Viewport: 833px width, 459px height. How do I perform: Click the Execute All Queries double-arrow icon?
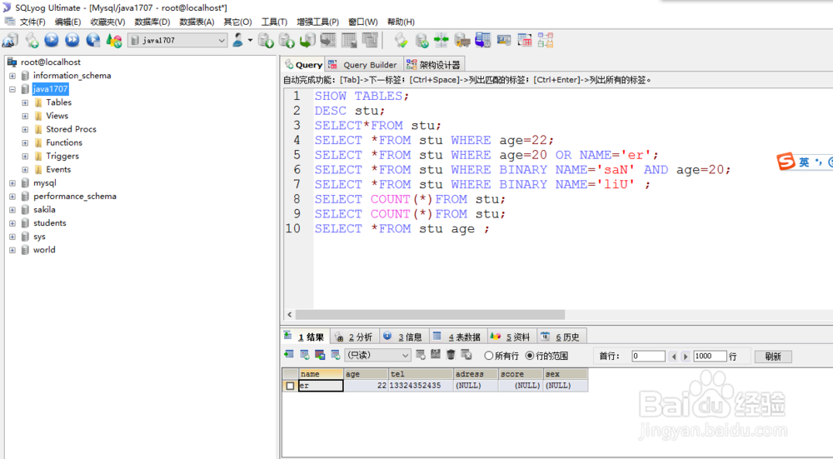(72, 40)
